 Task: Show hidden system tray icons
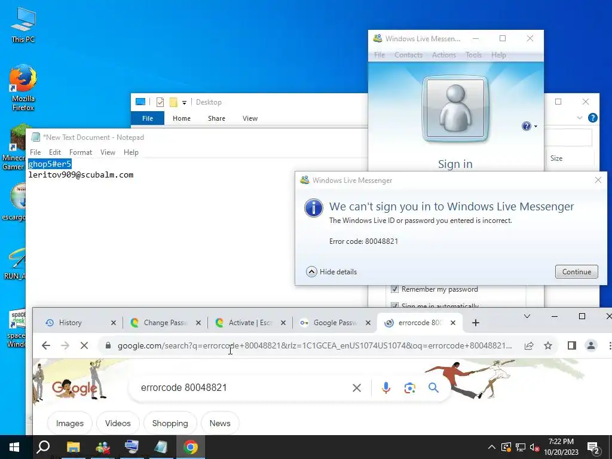point(492,448)
